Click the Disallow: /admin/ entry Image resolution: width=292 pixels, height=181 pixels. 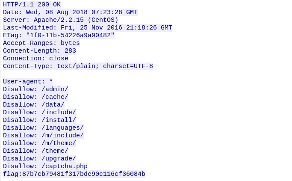coord(35,89)
